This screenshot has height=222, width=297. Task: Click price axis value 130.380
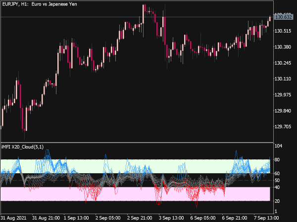(283, 47)
